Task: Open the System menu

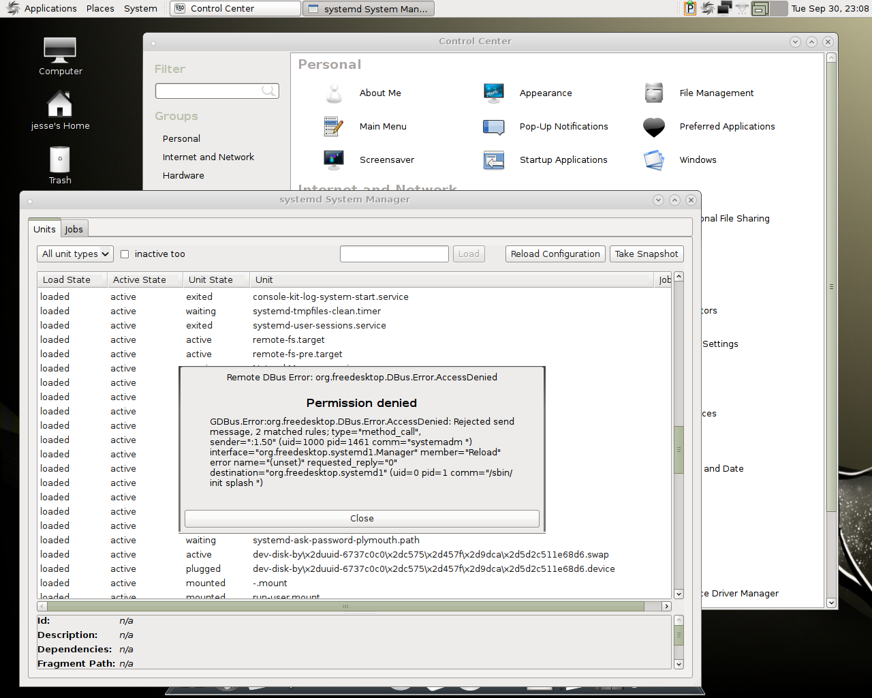Action: coord(140,8)
